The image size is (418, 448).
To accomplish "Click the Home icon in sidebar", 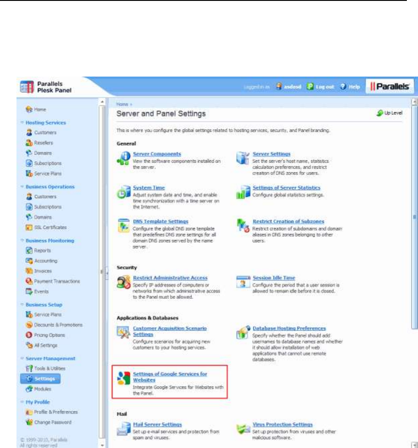I will pyautogui.click(x=29, y=110).
